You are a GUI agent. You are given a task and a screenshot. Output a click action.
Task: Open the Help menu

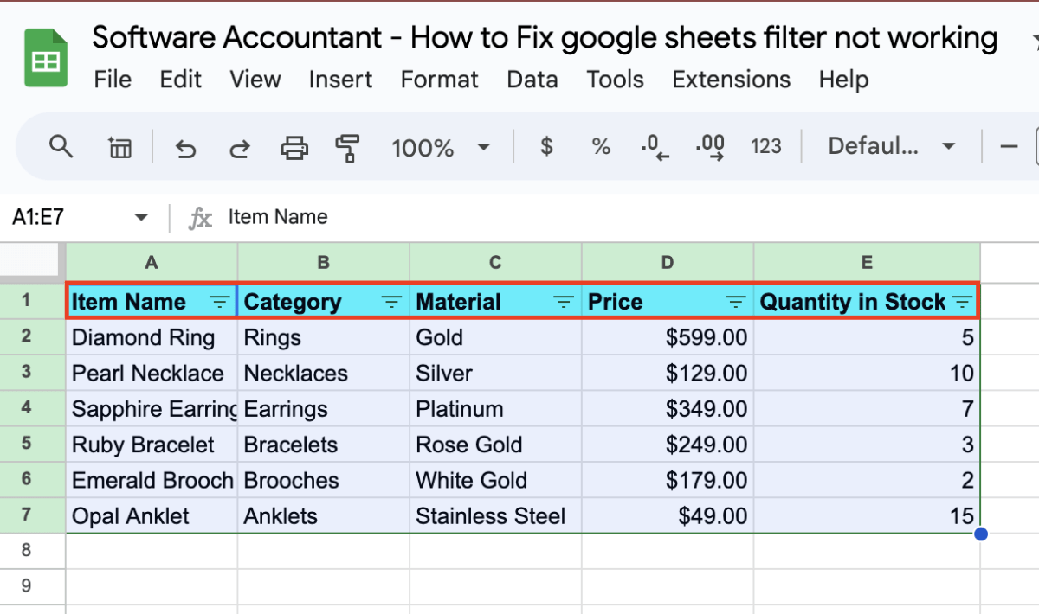(x=844, y=80)
